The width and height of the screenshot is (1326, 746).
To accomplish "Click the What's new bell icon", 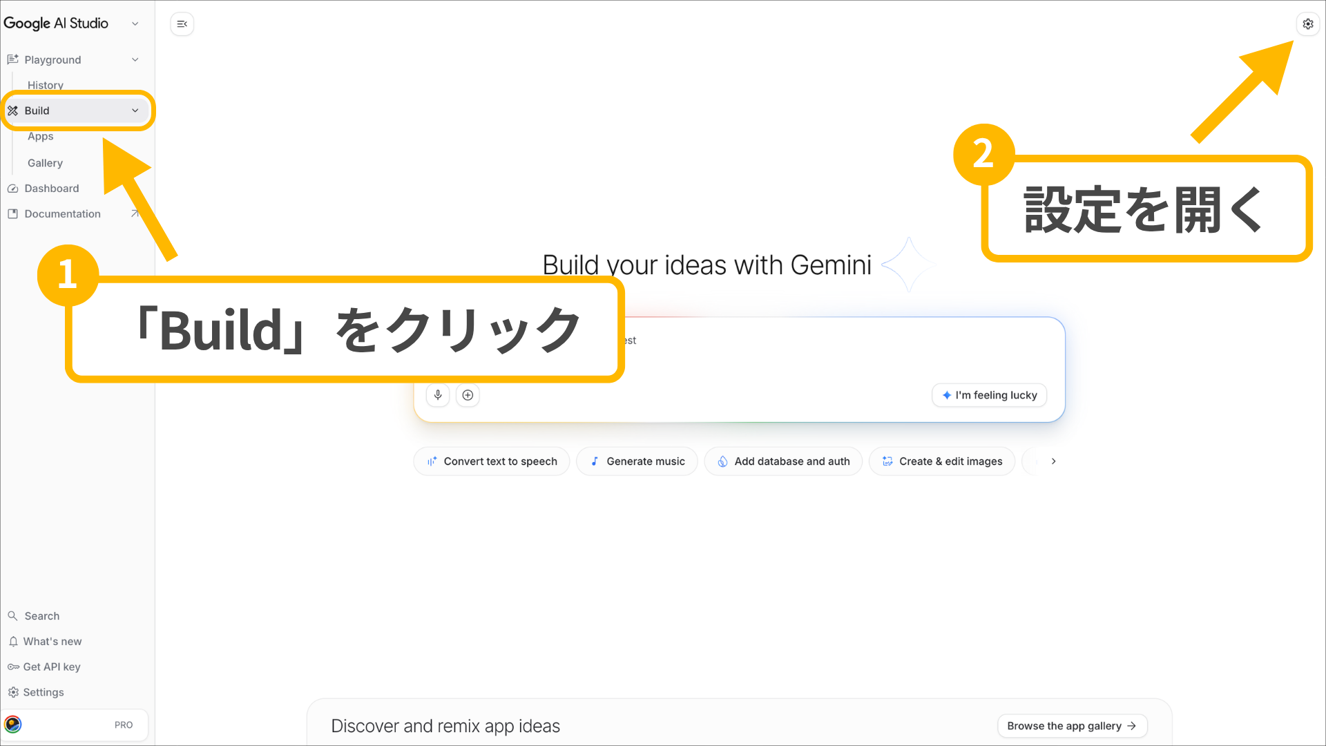I will (13, 642).
